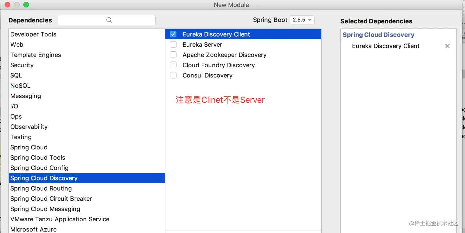Screen dimensions: 465x233
Task: Choose VMware Tanzu Application Service category
Action: tap(87, 219)
